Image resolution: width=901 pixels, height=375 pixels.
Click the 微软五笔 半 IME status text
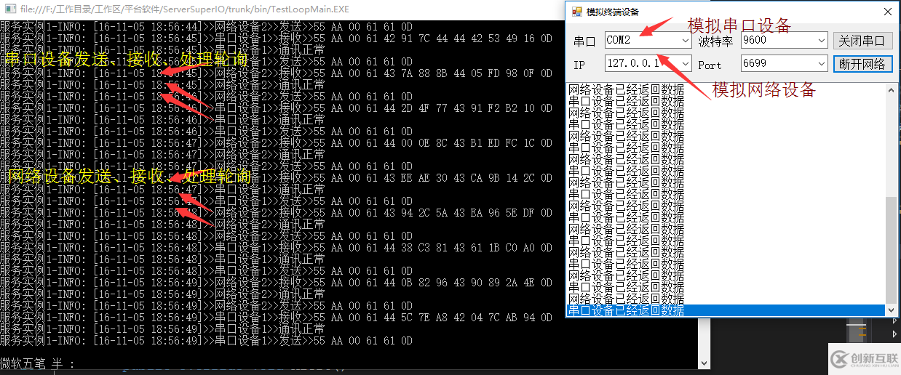coord(37,363)
